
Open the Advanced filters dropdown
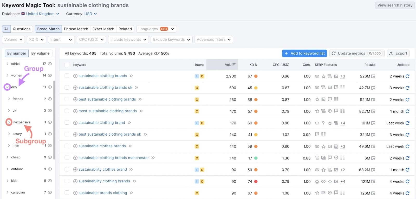(x=213, y=39)
